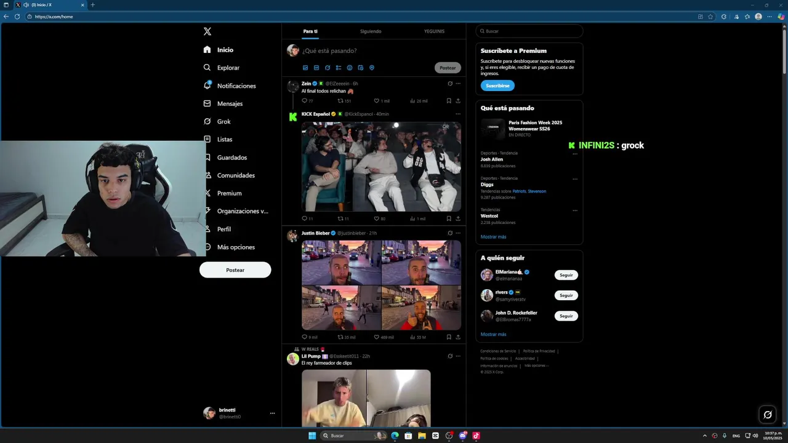Open more options on Lil Pump post
The height and width of the screenshot is (443, 788).
point(458,356)
